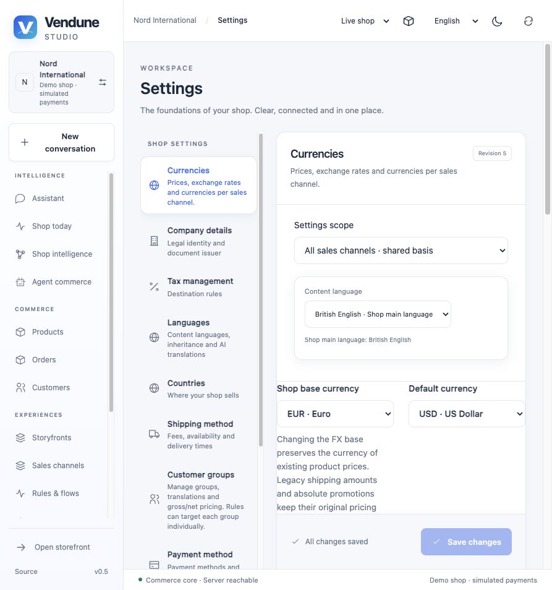Click the Agent commerce bot icon

click(x=20, y=282)
